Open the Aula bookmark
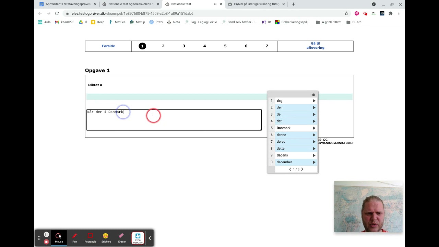The height and width of the screenshot is (247, 439). pyautogui.click(x=44, y=22)
